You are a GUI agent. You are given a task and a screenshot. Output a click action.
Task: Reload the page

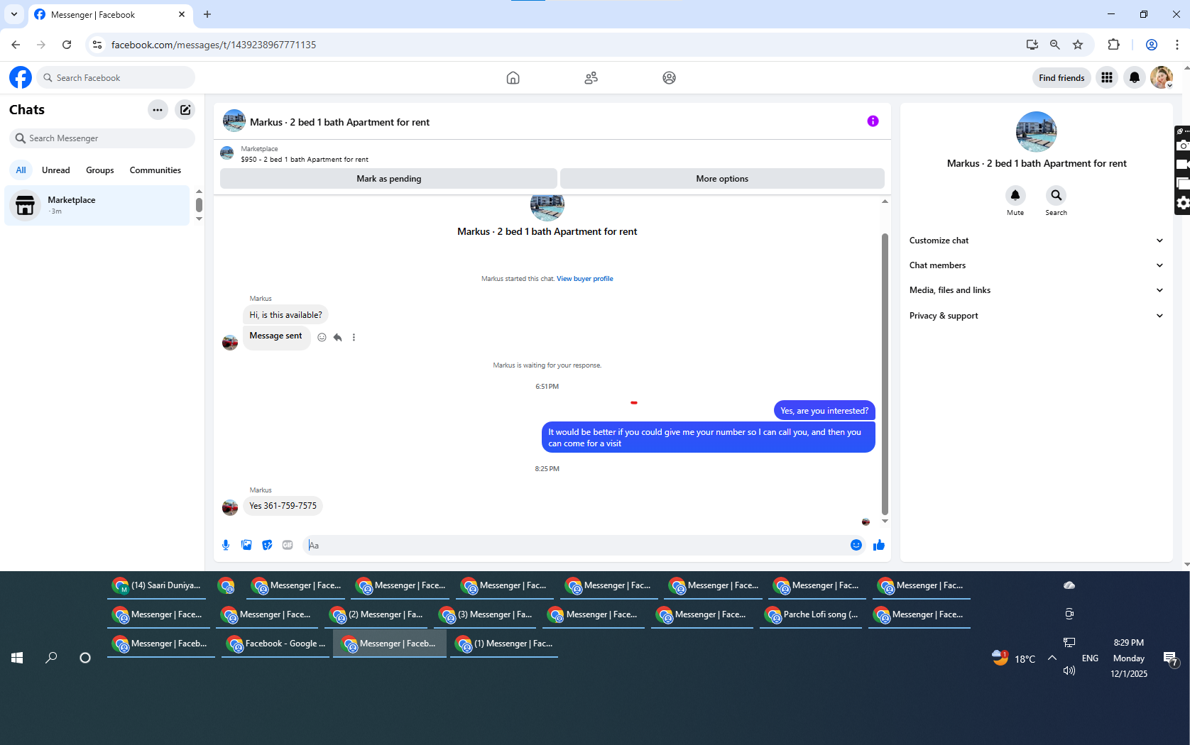[67, 45]
